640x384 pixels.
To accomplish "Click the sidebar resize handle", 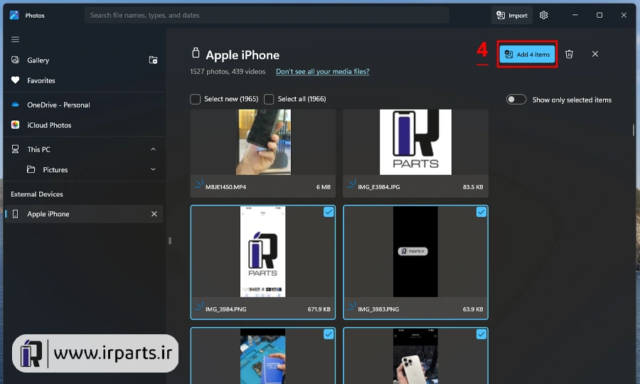I will point(170,241).
